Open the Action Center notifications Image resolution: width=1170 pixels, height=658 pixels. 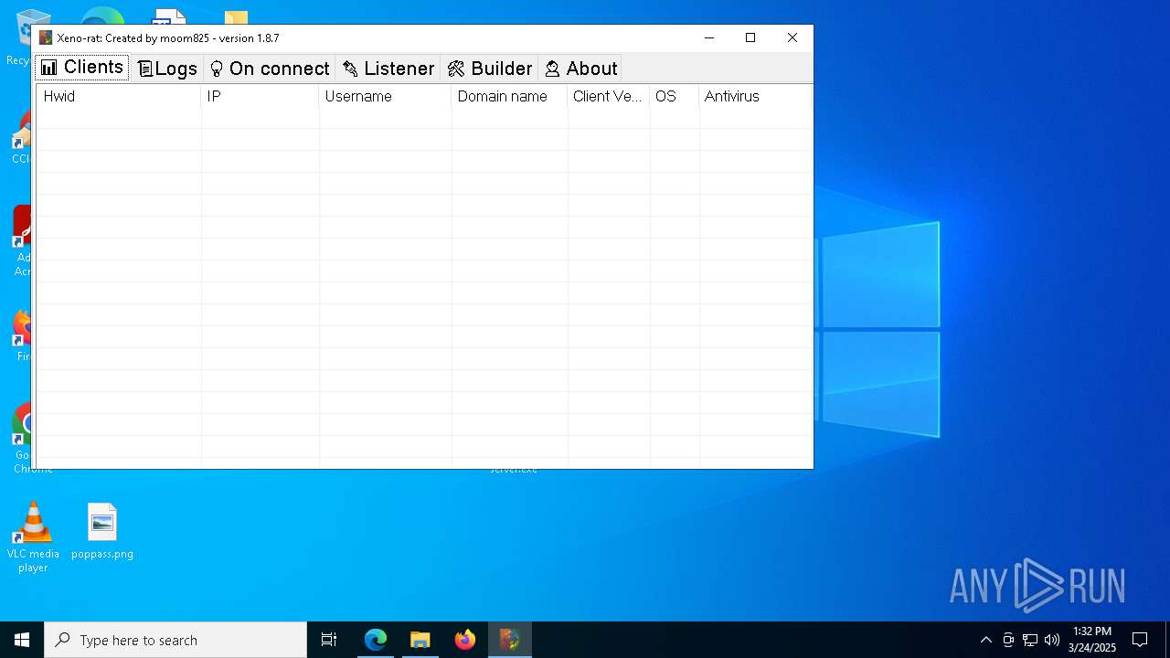click(1140, 640)
